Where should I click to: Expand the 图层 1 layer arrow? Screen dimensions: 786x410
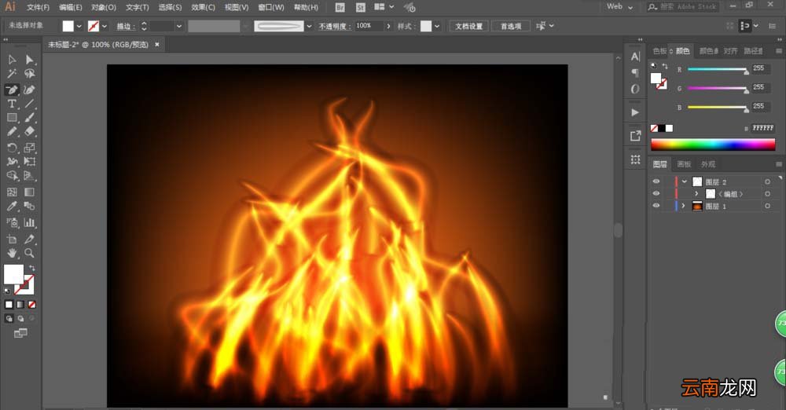(683, 206)
